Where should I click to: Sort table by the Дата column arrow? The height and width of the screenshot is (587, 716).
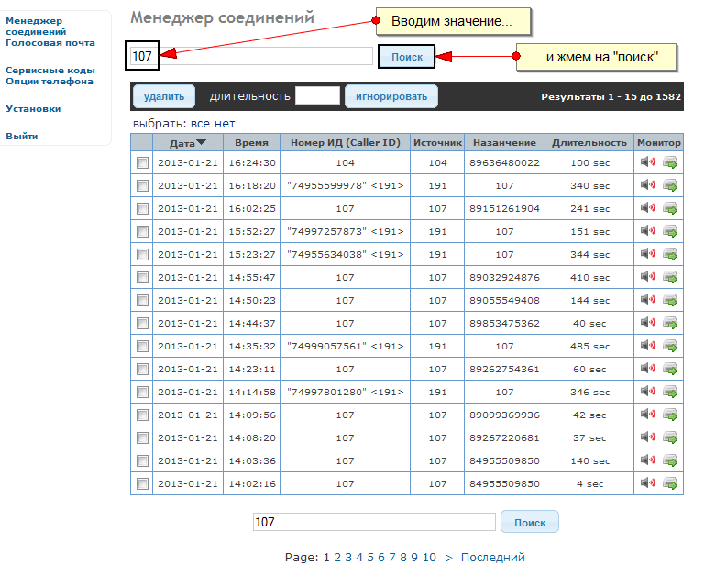coord(202,143)
